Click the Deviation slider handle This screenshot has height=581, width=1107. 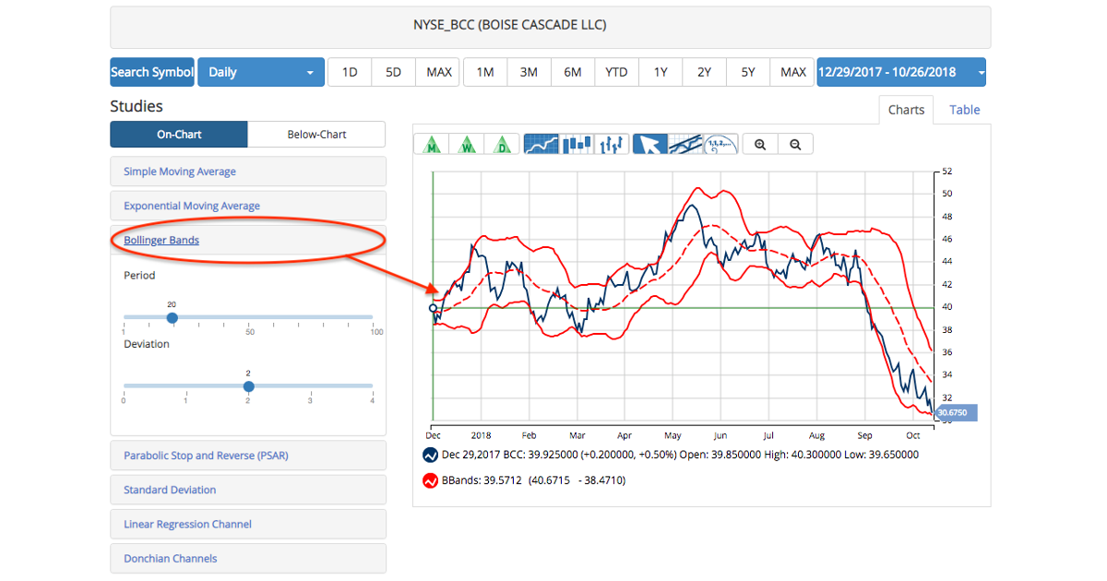point(248,386)
